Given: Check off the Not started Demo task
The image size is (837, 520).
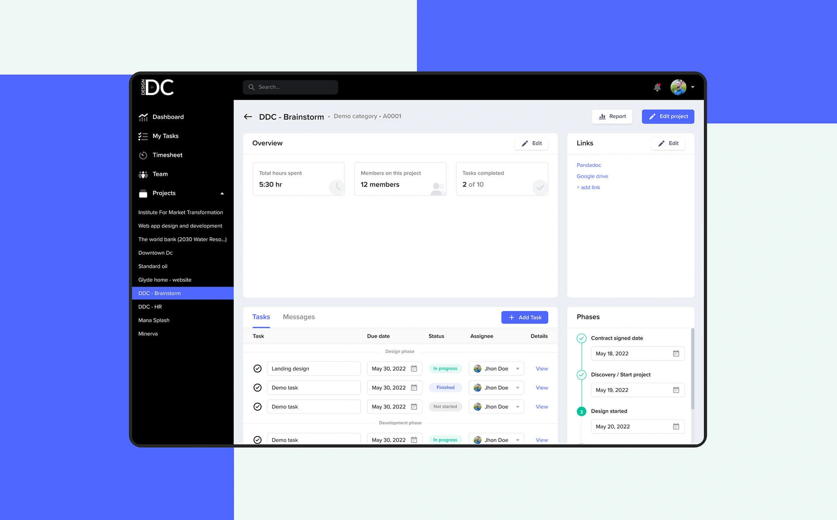Looking at the screenshot, I should [258, 407].
